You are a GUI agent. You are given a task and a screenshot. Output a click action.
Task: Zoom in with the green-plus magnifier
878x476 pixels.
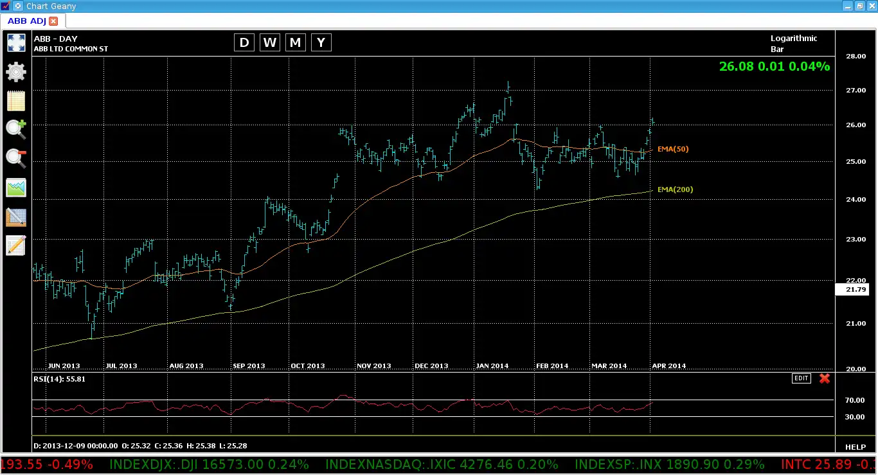[x=16, y=129]
